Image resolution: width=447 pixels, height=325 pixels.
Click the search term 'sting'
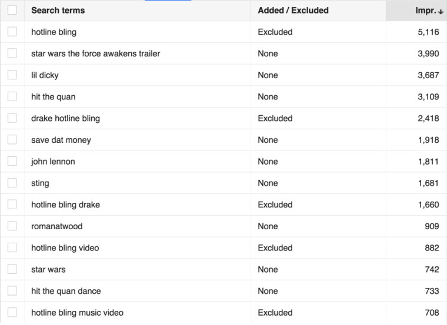40,183
